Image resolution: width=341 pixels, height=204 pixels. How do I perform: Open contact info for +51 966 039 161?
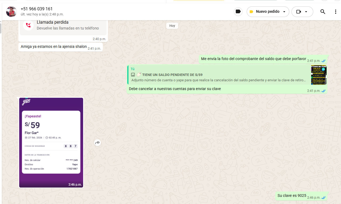(x=37, y=9)
